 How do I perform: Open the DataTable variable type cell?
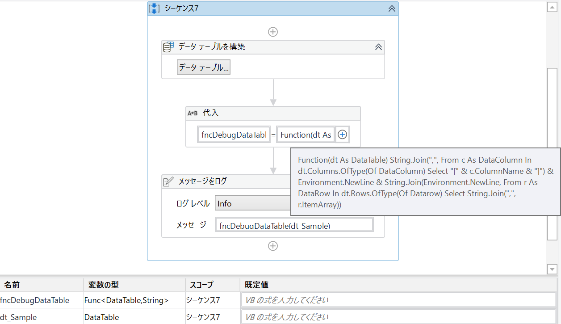pos(134,317)
